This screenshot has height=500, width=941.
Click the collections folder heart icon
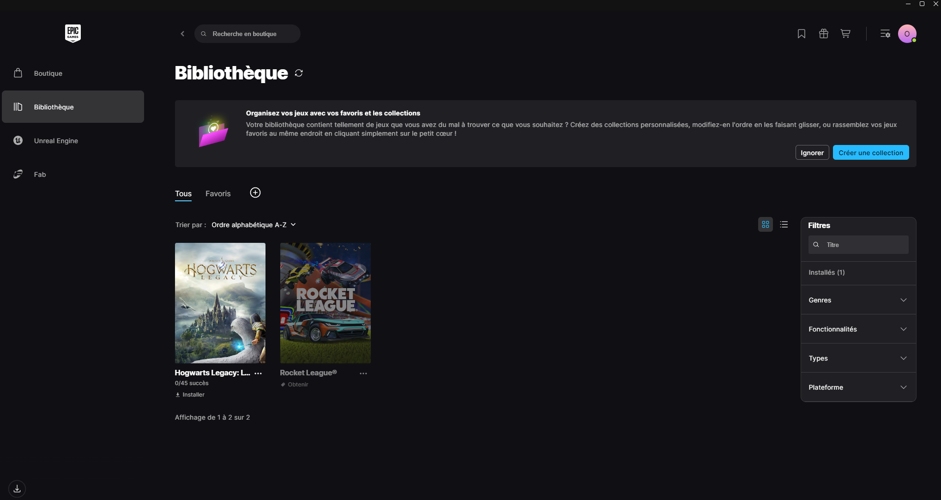coord(213,131)
